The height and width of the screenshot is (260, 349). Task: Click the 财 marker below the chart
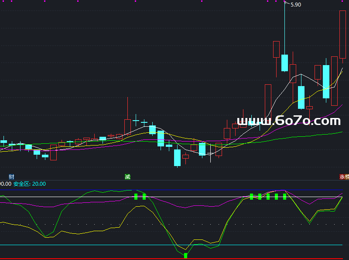click(11, 177)
